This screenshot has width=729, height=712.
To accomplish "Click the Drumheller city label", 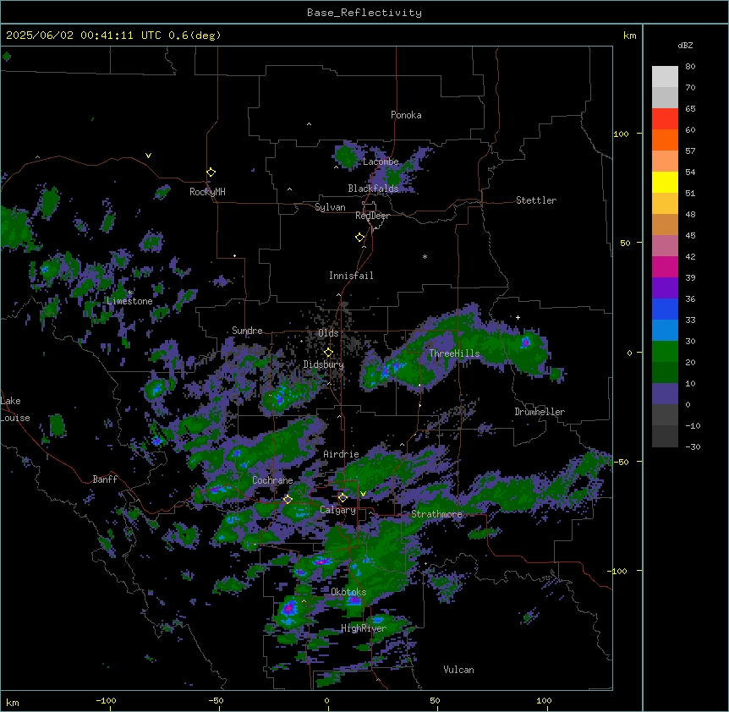I will point(540,412).
